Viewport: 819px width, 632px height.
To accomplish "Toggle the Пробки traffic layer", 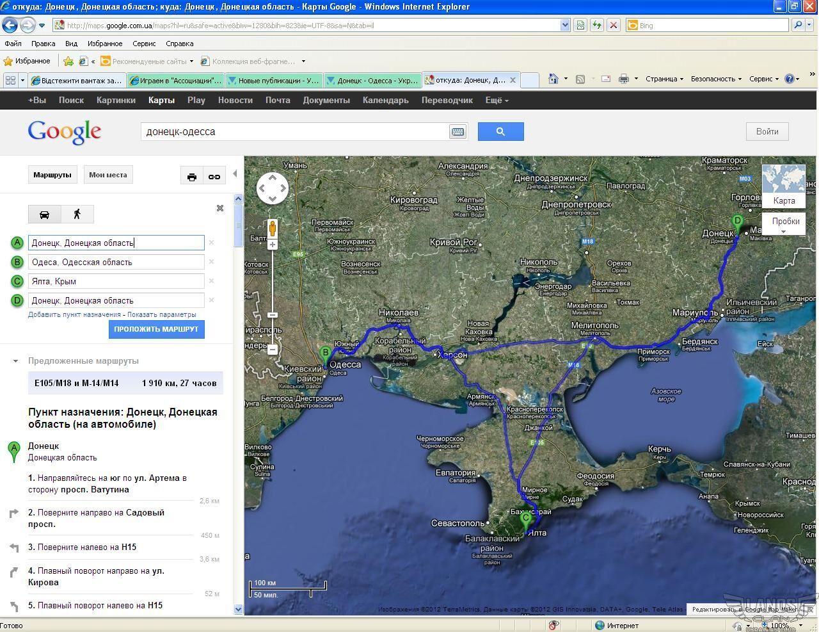I will tap(785, 222).
